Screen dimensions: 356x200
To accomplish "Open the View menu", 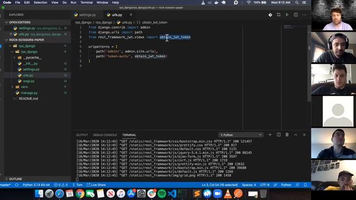I will pyautogui.click(x=55, y=2).
